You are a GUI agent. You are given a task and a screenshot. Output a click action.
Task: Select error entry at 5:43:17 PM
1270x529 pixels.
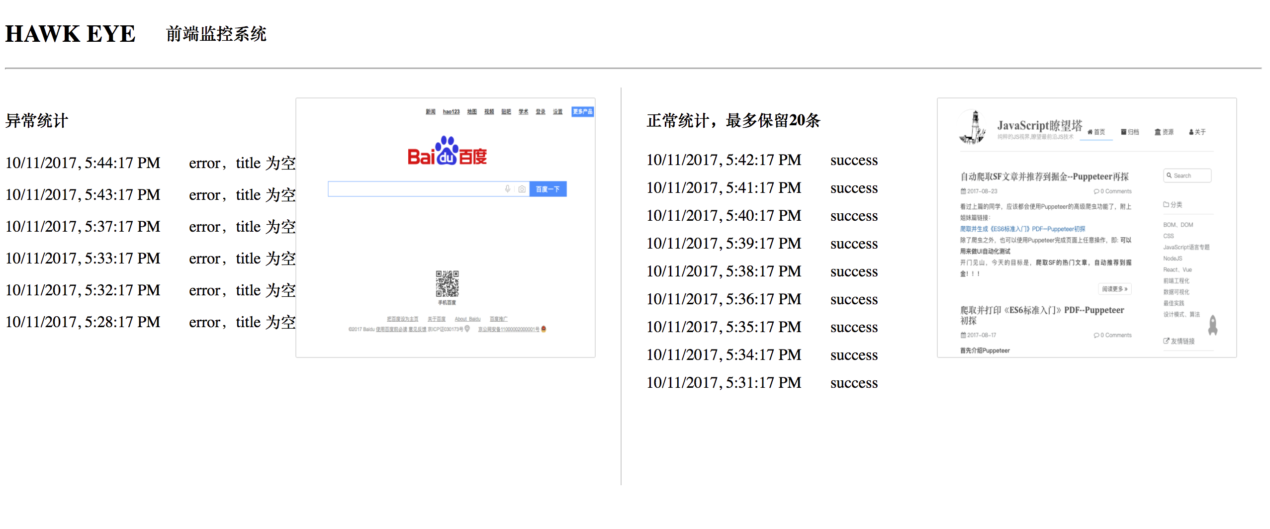coord(150,195)
